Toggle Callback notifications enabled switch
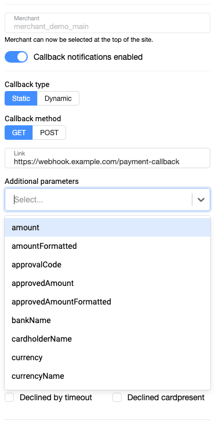215x424 pixels. 16,57
